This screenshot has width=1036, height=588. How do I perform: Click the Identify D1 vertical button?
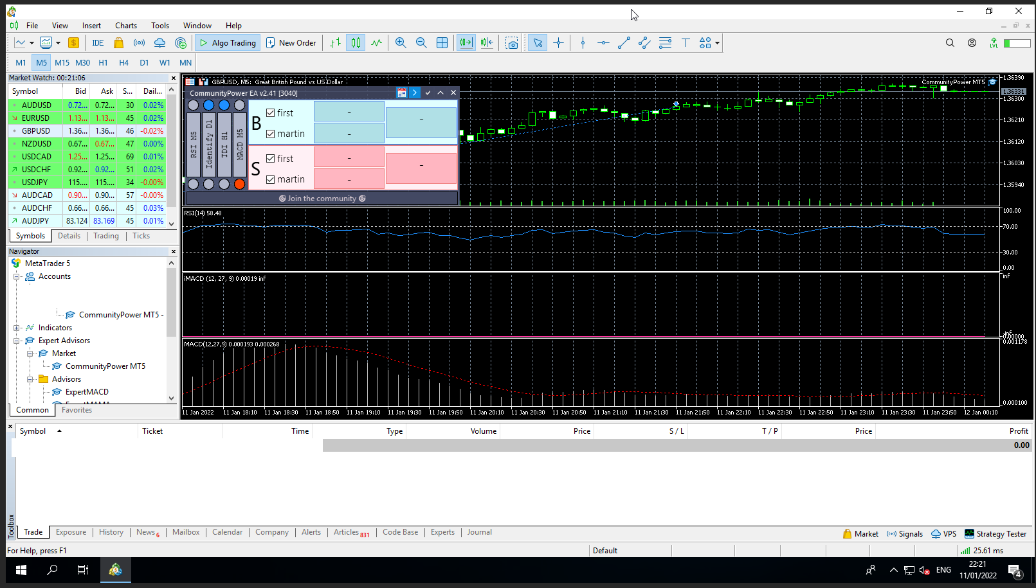(x=208, y=145)
